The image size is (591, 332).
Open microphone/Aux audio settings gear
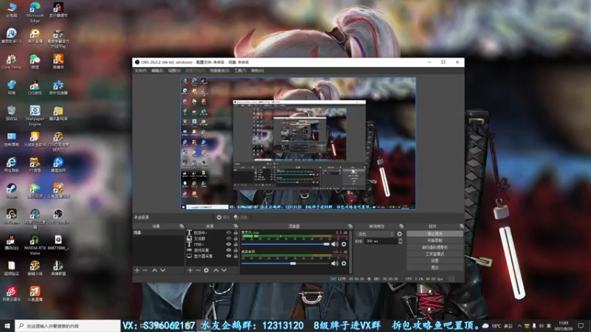pyautogui.click(x=344, y=244)
